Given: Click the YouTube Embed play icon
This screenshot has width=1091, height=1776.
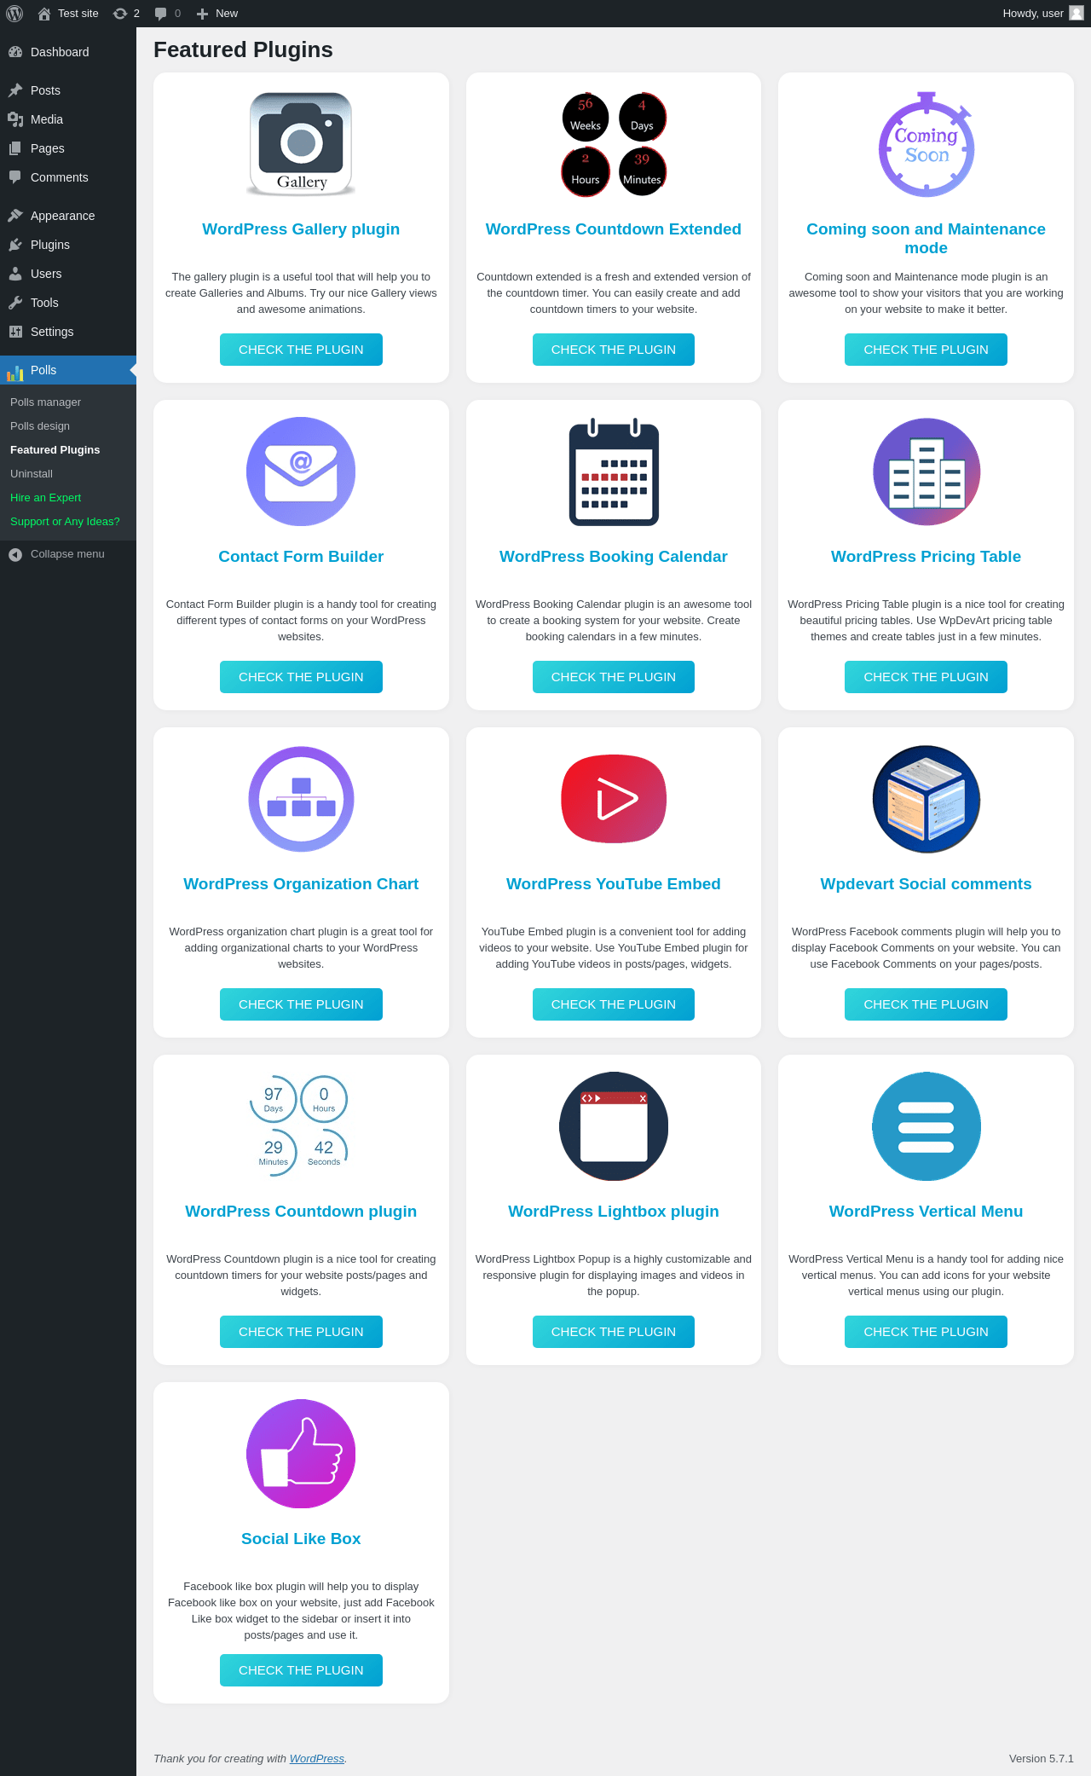Looking at the screenshot, I should click(614, 799).
